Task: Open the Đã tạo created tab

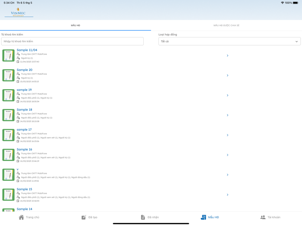Action: pos(89,217)
